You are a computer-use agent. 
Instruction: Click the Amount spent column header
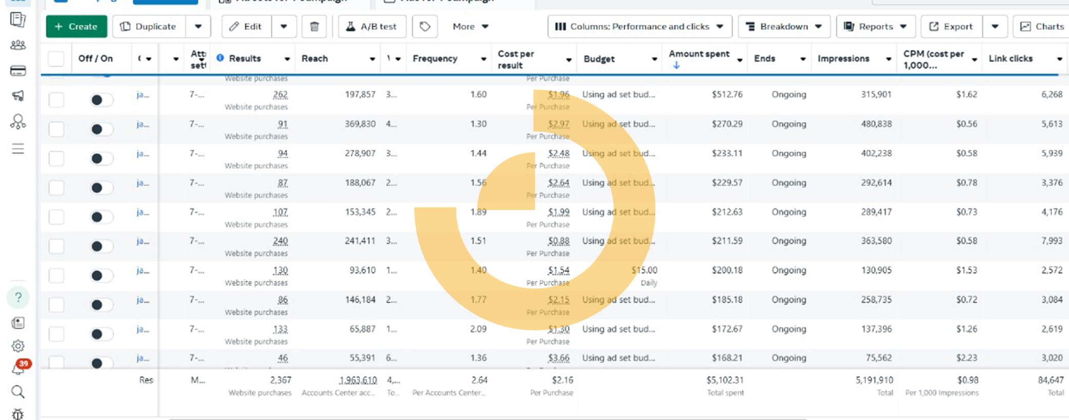click(699, 54)
